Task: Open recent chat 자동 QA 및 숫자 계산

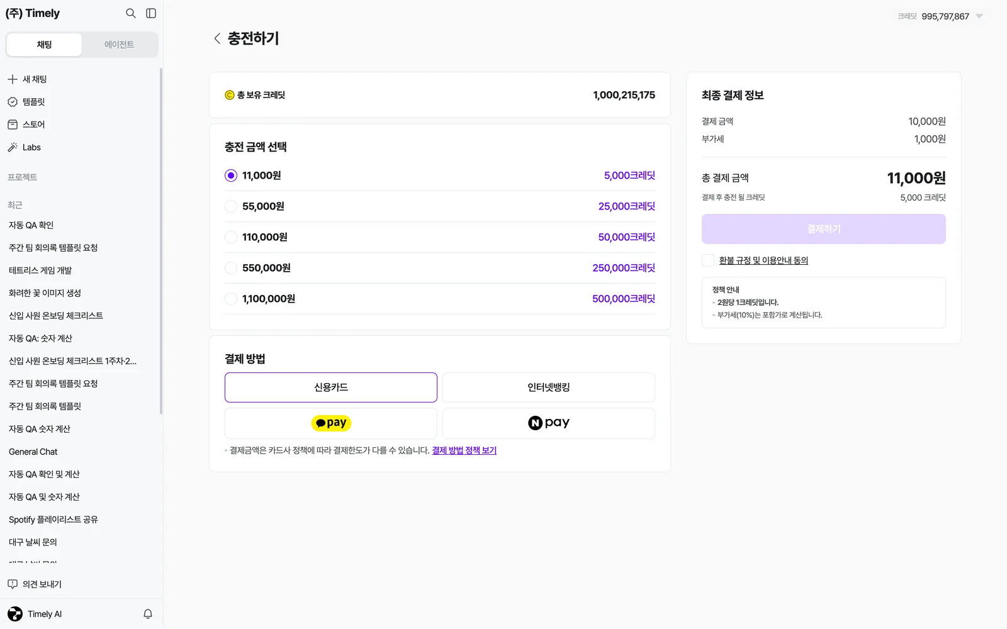Action: click(44, 497)
